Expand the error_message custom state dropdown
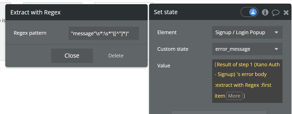This screenshot has width=292, height=114. coord(247,49)
